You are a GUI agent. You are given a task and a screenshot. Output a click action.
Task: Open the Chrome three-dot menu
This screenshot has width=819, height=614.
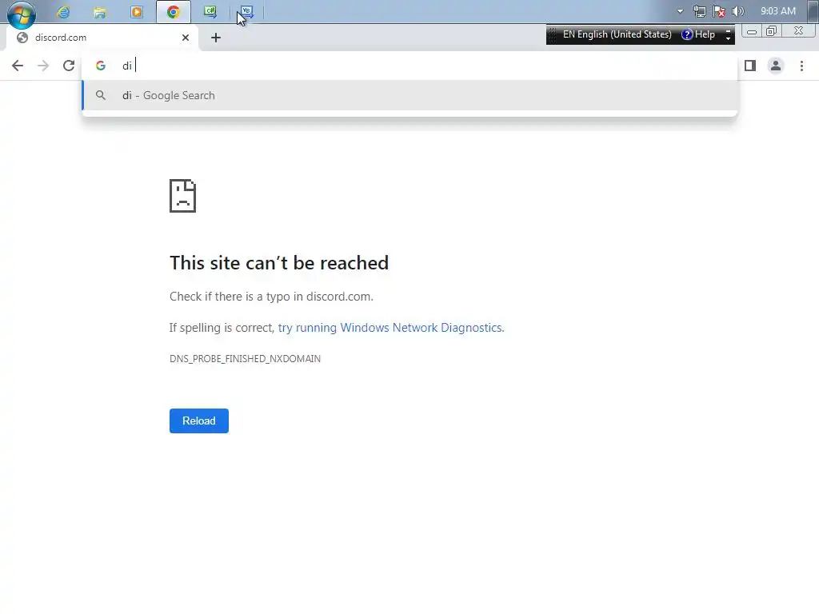coord(801,66)
